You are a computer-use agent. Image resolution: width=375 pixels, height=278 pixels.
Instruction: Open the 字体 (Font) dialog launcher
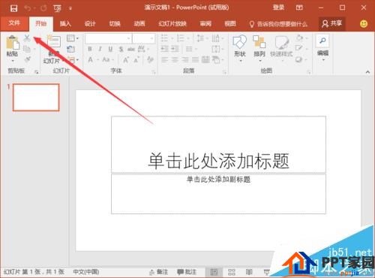point(154,72)
